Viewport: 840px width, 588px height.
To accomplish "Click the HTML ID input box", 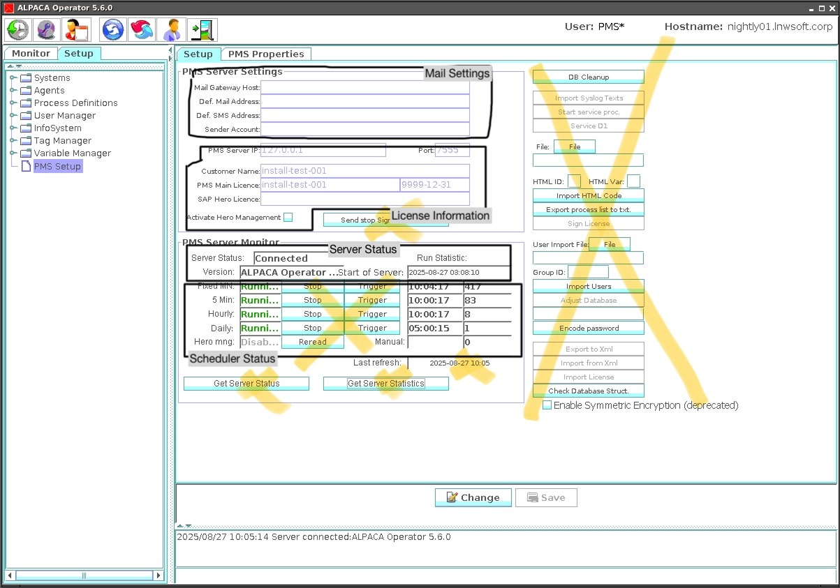I will (x=574, y=181).
